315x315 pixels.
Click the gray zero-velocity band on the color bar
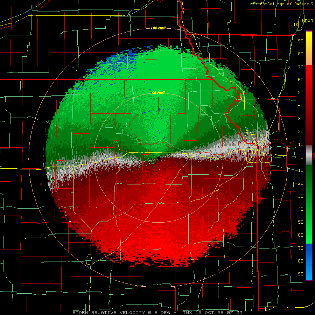(309, 155)
